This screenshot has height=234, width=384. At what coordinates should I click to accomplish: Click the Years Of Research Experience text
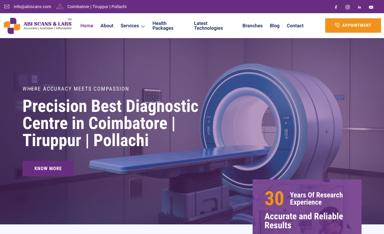tap(316, 199)
